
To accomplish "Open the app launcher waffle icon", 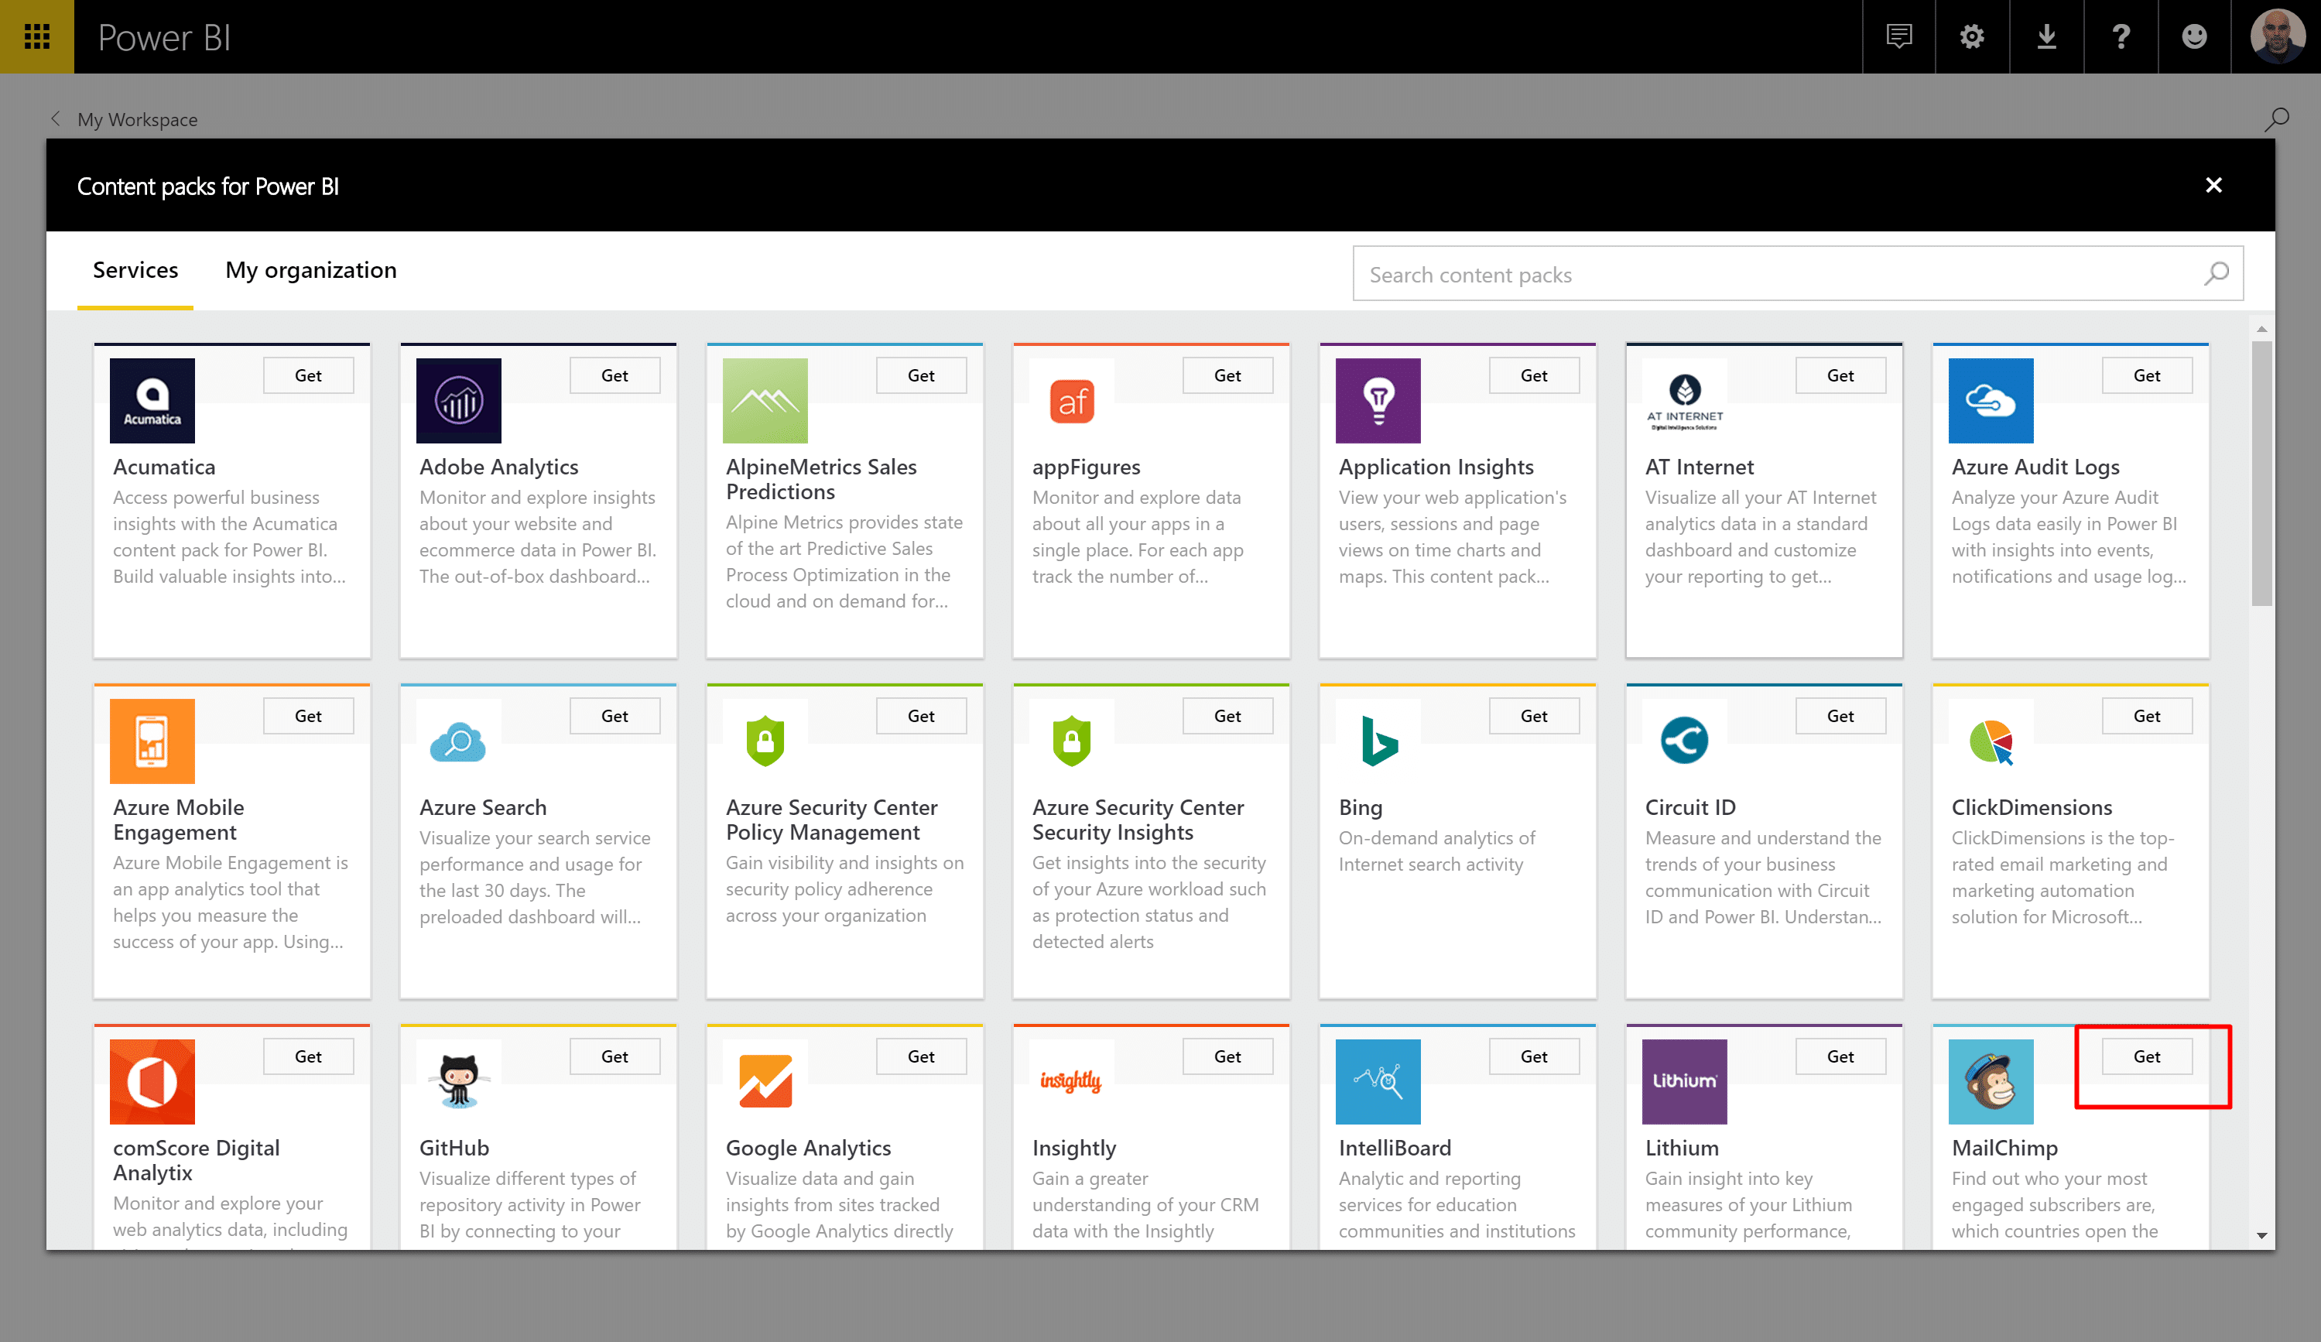I will click(37, 37).
